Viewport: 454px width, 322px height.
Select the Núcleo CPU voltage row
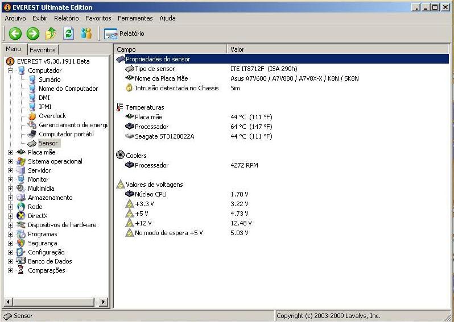pos(282,194)
